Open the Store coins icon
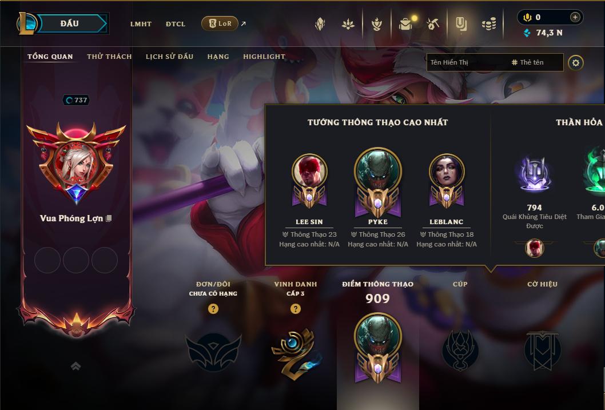The image size is (605, 410). [489, 24]
